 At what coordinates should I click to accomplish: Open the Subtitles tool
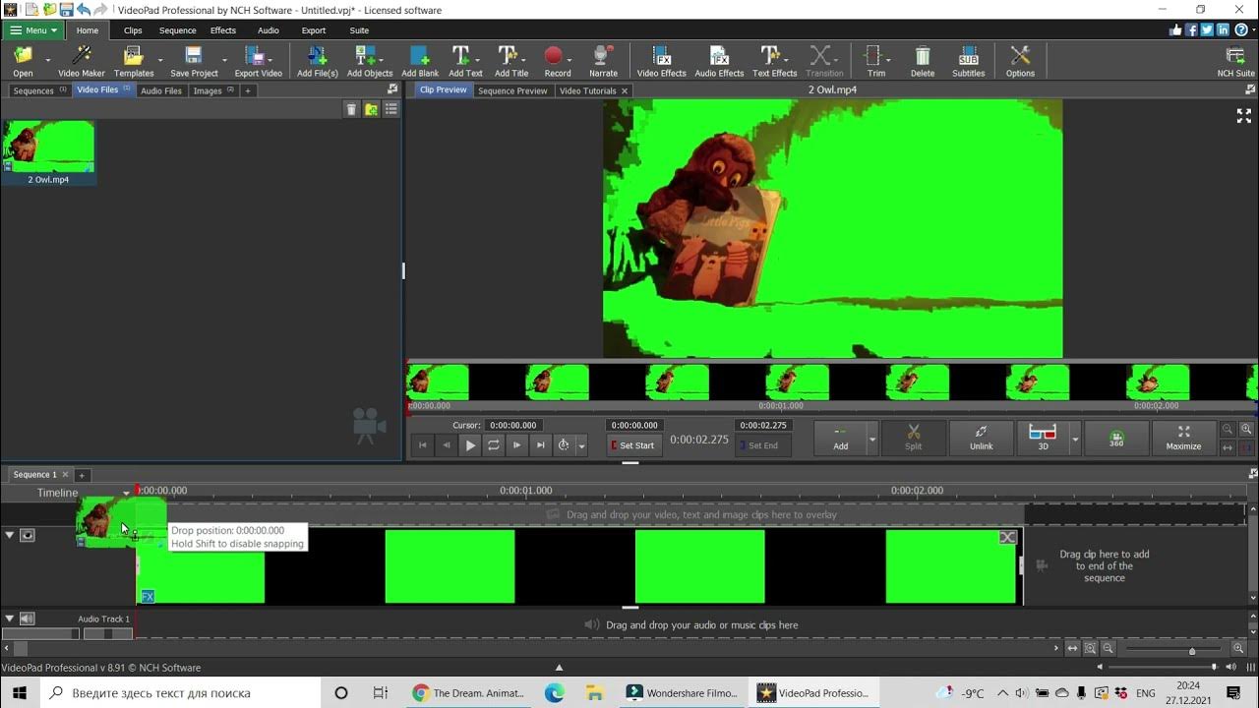[x=968, y=61]
